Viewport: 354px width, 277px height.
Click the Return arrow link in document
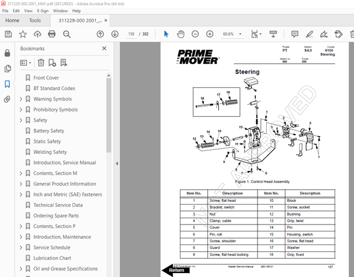tap(176, 270)
